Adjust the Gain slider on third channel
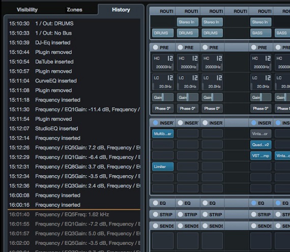Viewport: 290px width, 252px height. tap(212, 97)
